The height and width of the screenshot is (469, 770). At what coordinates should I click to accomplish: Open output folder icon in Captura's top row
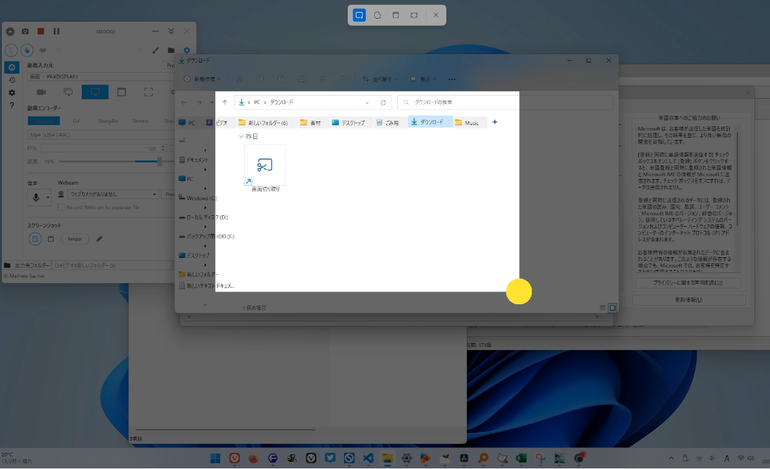pos(171,51)
